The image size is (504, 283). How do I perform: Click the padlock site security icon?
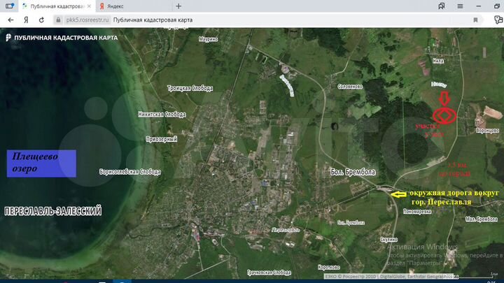coord(58,20)
